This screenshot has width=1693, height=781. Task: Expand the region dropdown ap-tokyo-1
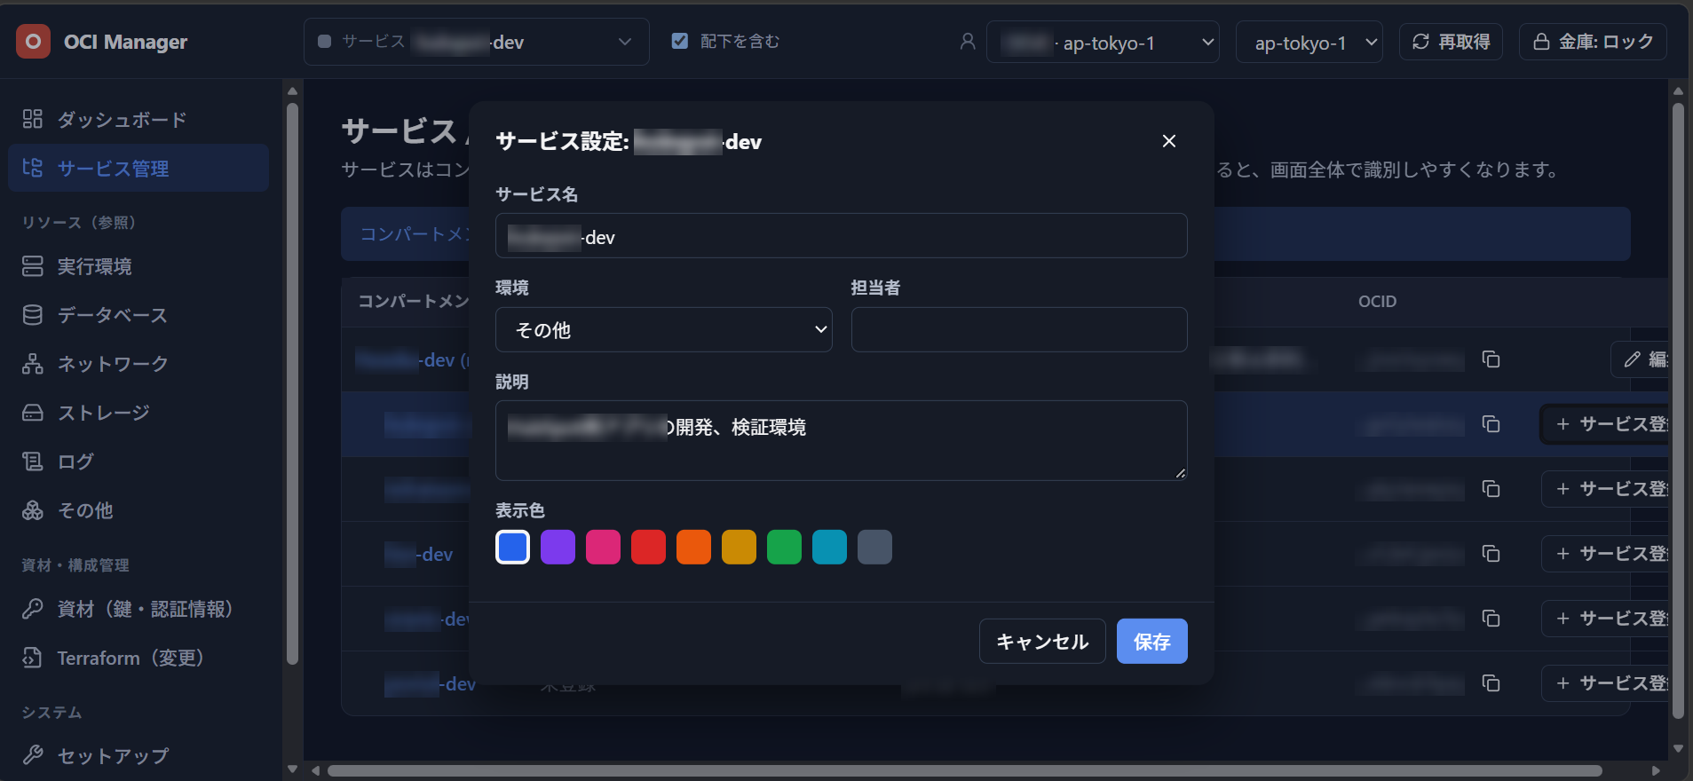click(1309, 43)
